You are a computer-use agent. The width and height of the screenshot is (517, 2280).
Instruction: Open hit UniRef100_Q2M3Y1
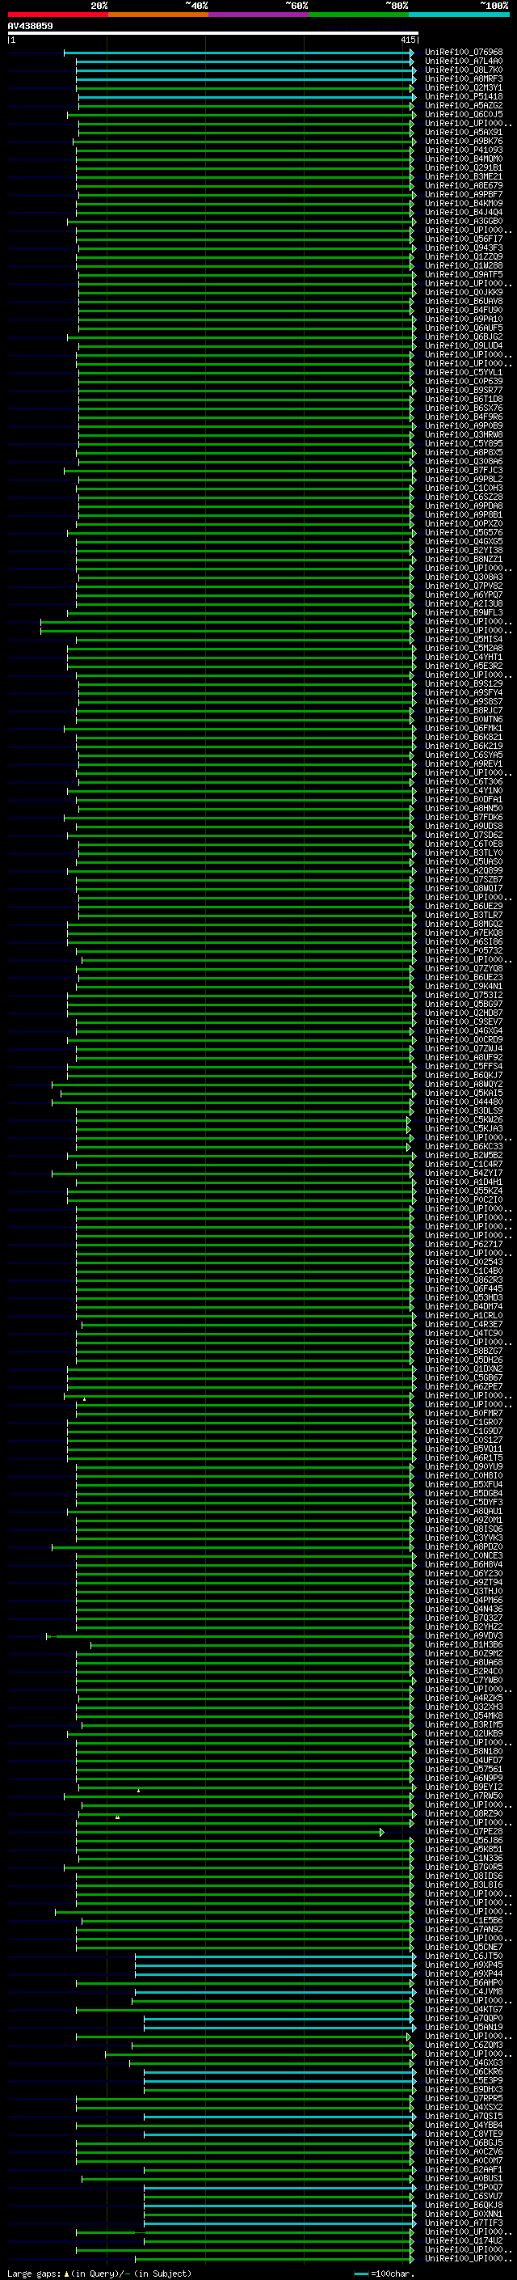point(463,87)
